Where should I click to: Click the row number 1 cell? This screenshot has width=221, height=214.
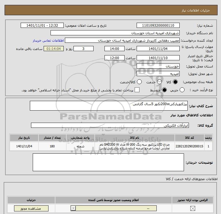[208, 146]
